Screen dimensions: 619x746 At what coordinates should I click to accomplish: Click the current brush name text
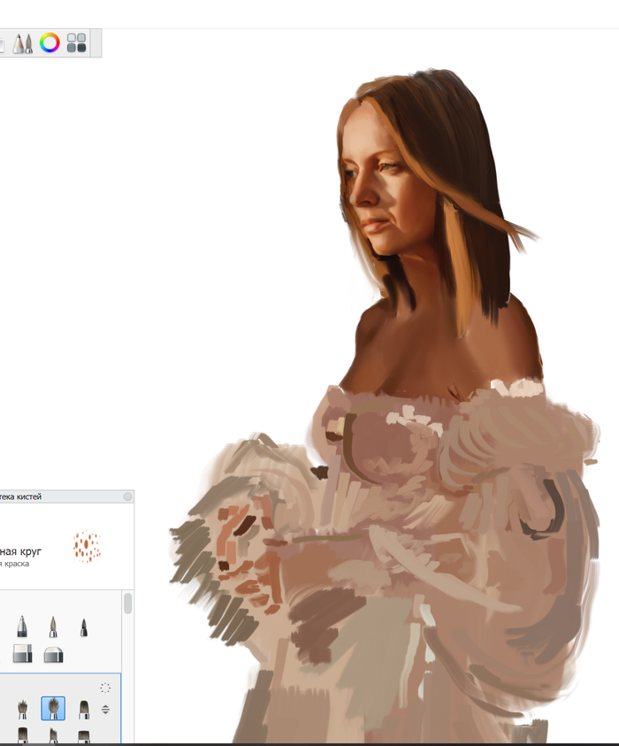21,550
